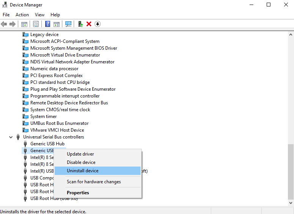Click icon beside System CMOS/real time clock
The width and height of the screenshot is (294, 214).
click(25, 110)
